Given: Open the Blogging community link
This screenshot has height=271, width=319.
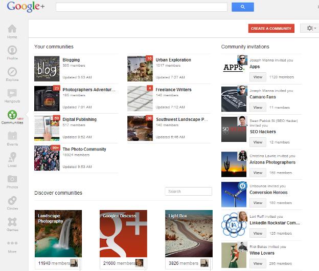Looking at the screenshot, I should tap(71, 60).
